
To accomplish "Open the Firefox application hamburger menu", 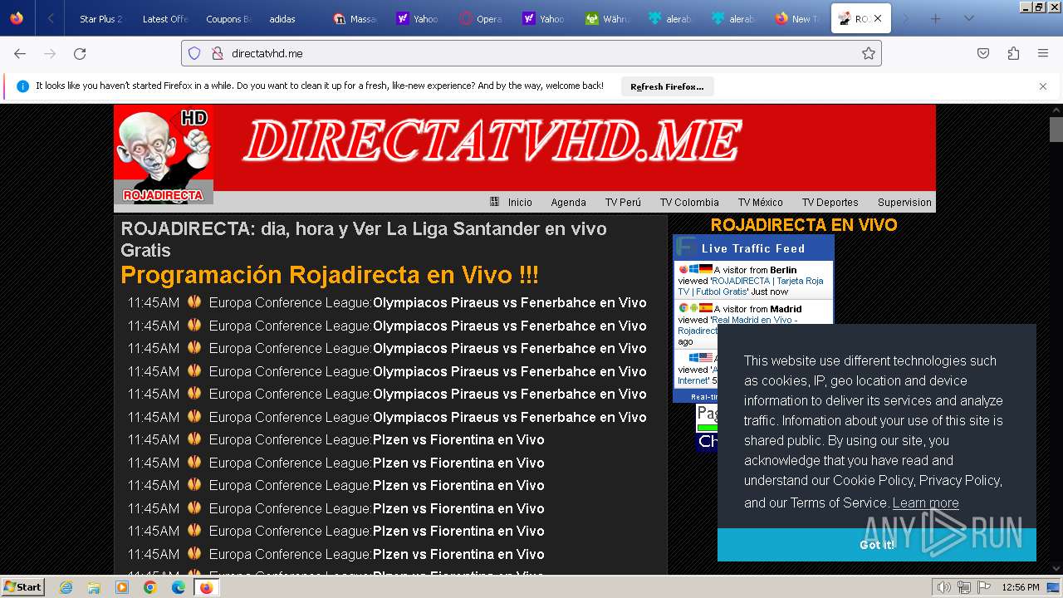I will click(x=1043, y=53).
